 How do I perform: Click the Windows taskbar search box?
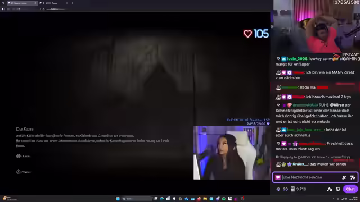tap(137, 199)
